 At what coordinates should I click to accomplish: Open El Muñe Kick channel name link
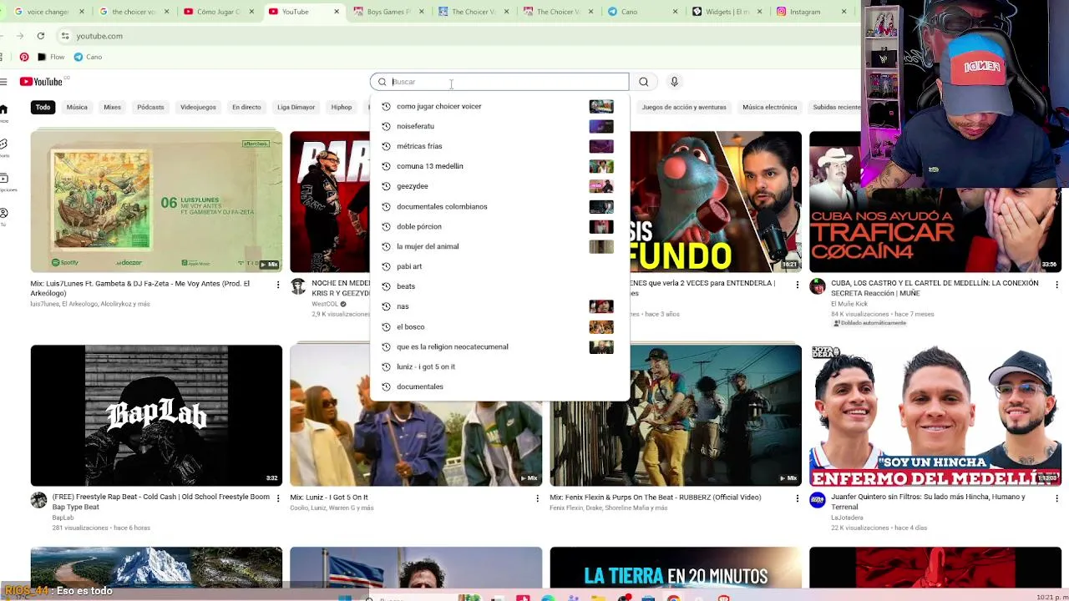(x=849, y=304)
